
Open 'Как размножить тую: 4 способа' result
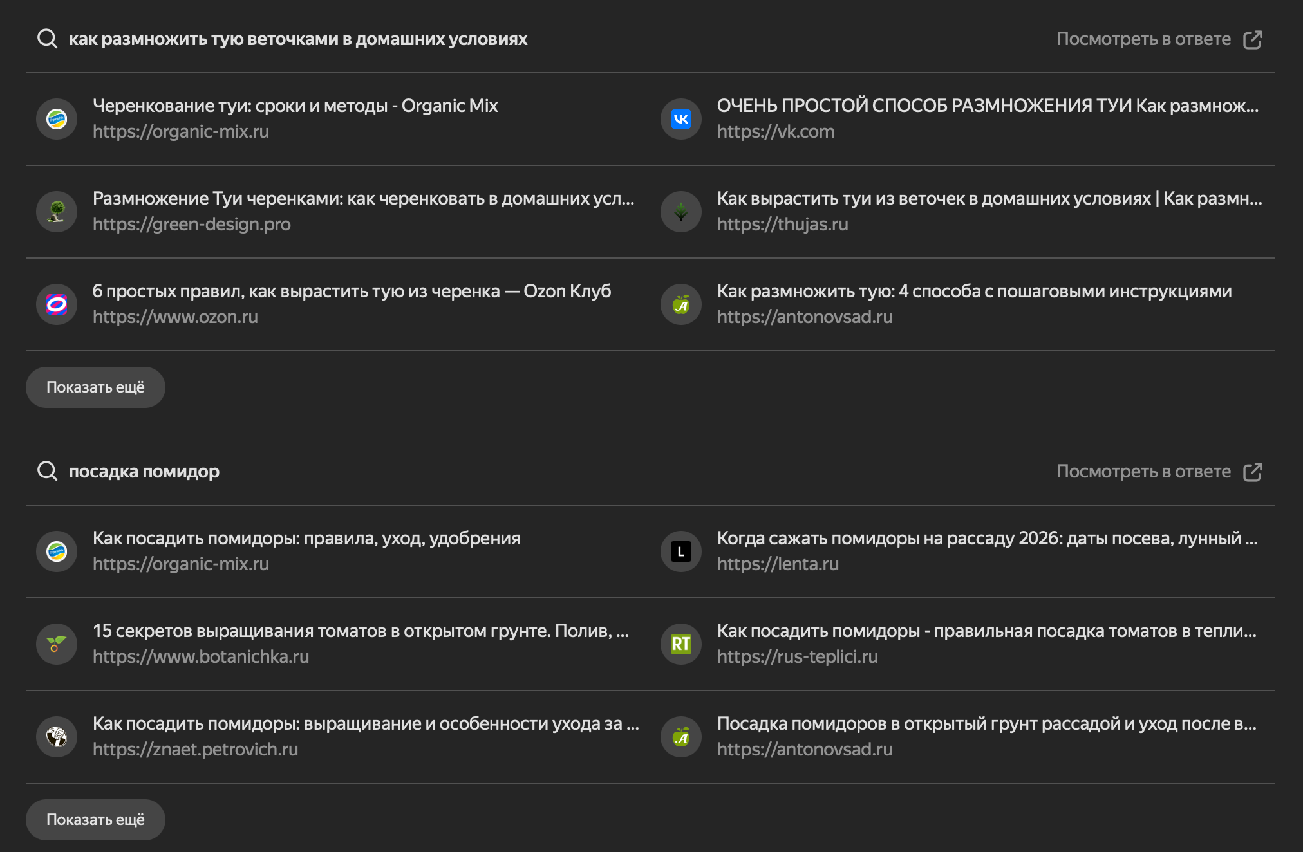pos(975,291)
